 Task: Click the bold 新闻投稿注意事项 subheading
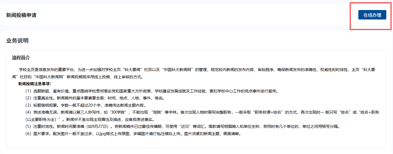pyautogui.click(x=35, y=84)
